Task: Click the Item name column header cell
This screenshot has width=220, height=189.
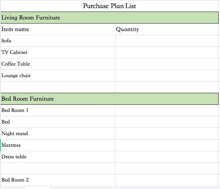Action: [57, 29]
